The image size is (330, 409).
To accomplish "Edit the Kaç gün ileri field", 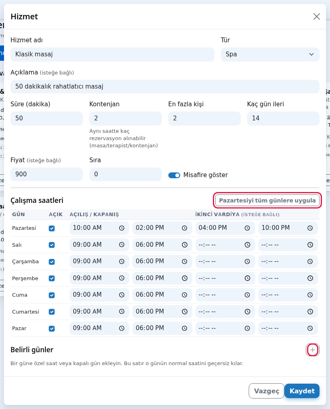I will (x=283, y=118).
